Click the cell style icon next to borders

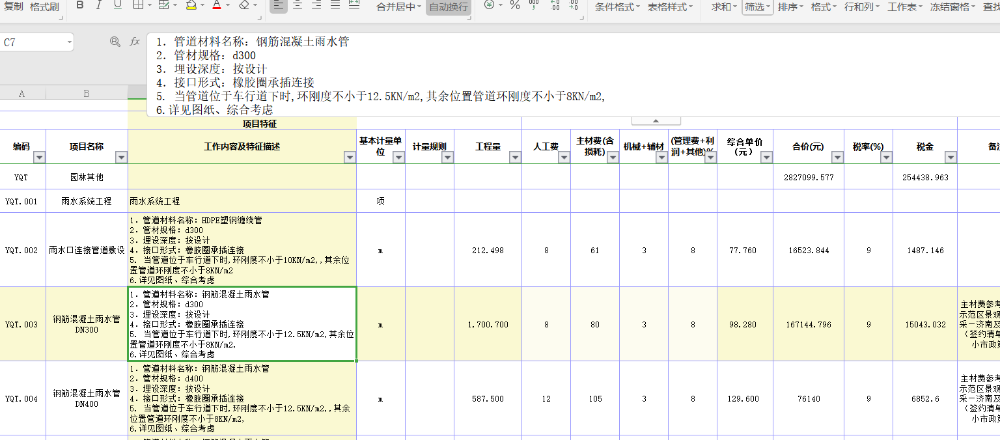163,5
